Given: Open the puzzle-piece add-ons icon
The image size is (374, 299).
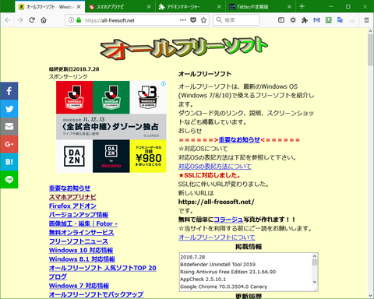Looking at the screenshot, I should point(305,20).
